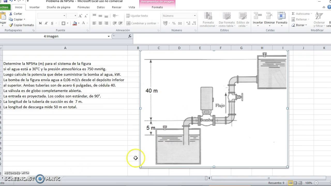Toggle center text alignment
This screenshot has height=186, width=331.
pyautogui.click(x=100, y=23)
